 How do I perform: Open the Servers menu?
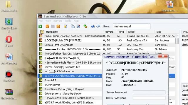58,21
